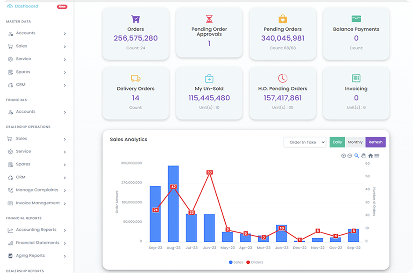
Task: Toggle the red Orders legend marker
Action: pyautogui.click(x=248, y=262)
